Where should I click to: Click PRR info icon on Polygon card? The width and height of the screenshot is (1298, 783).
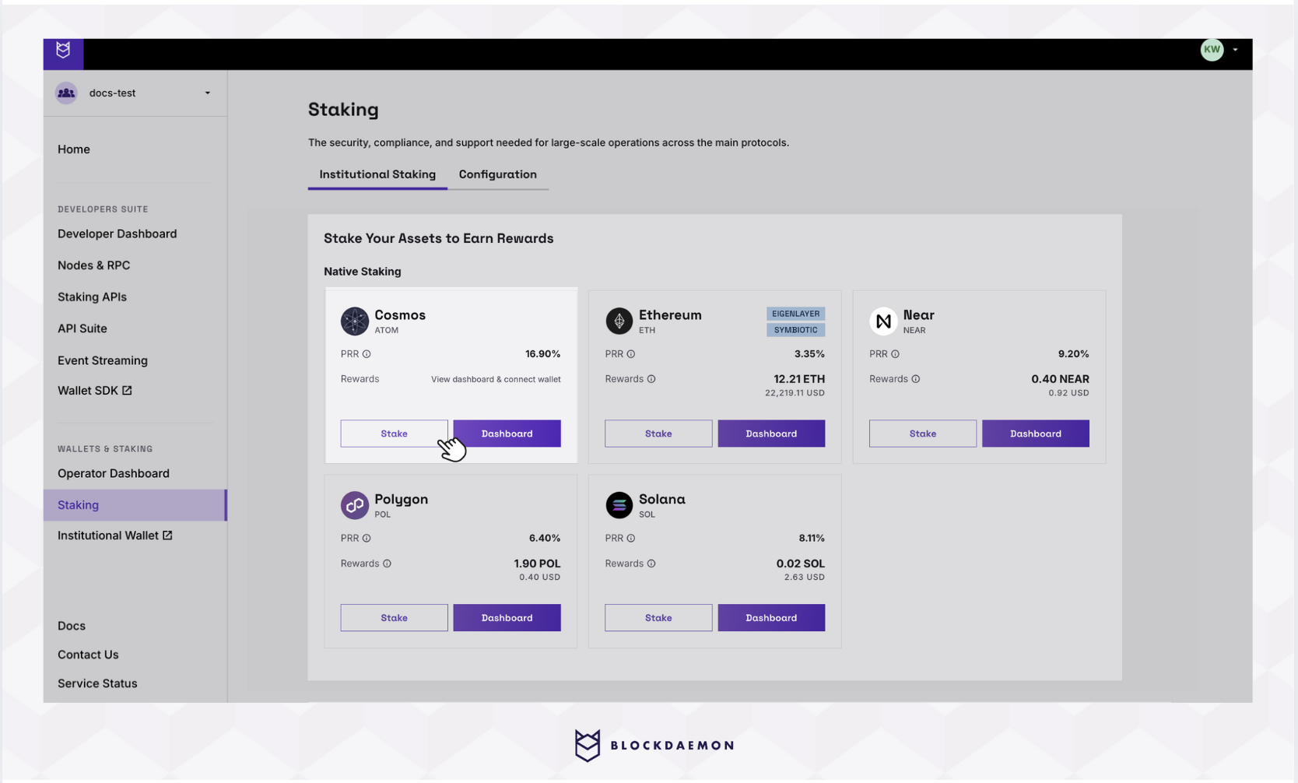coord(367,539)
